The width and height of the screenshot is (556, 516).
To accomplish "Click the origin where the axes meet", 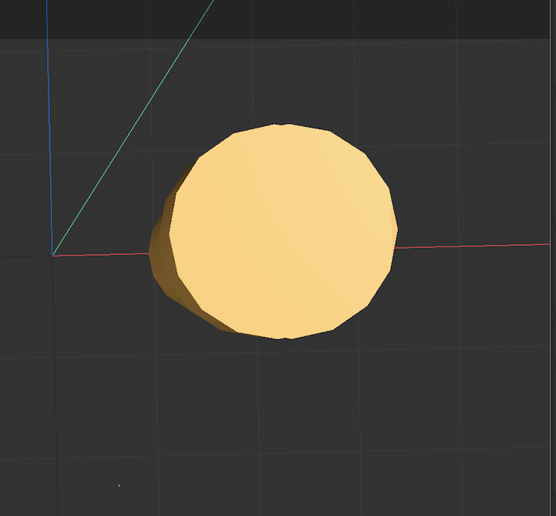I will tap(53, 255).
